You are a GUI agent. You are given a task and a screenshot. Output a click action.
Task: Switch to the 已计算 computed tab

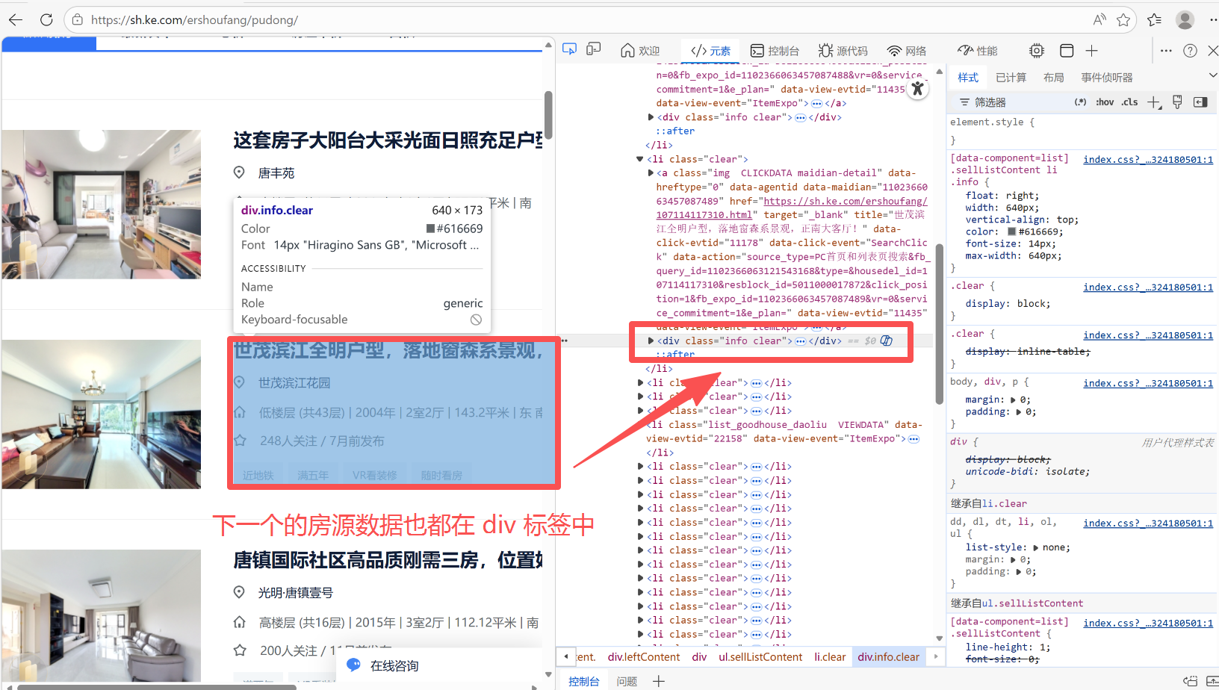[x=1011, y=78]
